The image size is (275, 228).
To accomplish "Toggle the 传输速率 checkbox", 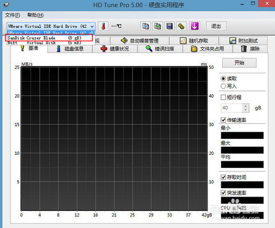I will (223, 120).
